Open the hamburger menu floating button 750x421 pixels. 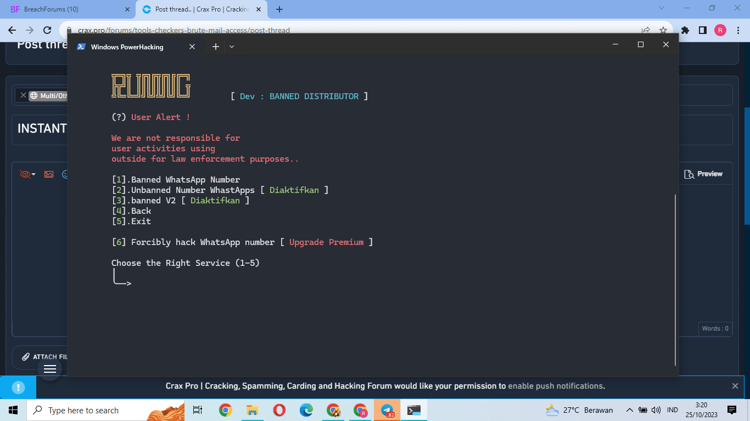click(x=50, y=369)
